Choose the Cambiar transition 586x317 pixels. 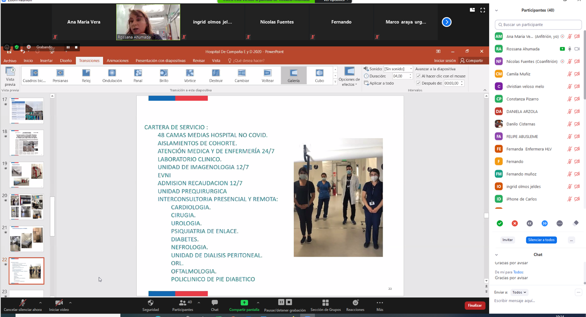click(x=242, y=75)
